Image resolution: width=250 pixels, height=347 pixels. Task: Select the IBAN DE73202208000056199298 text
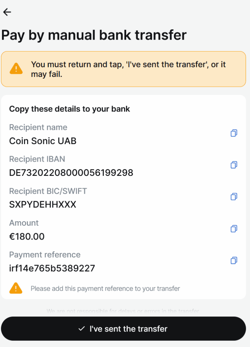tap(71, 172)
